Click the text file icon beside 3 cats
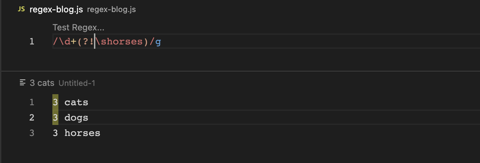The width and height of the screenshot is (480, 163). 22,83
